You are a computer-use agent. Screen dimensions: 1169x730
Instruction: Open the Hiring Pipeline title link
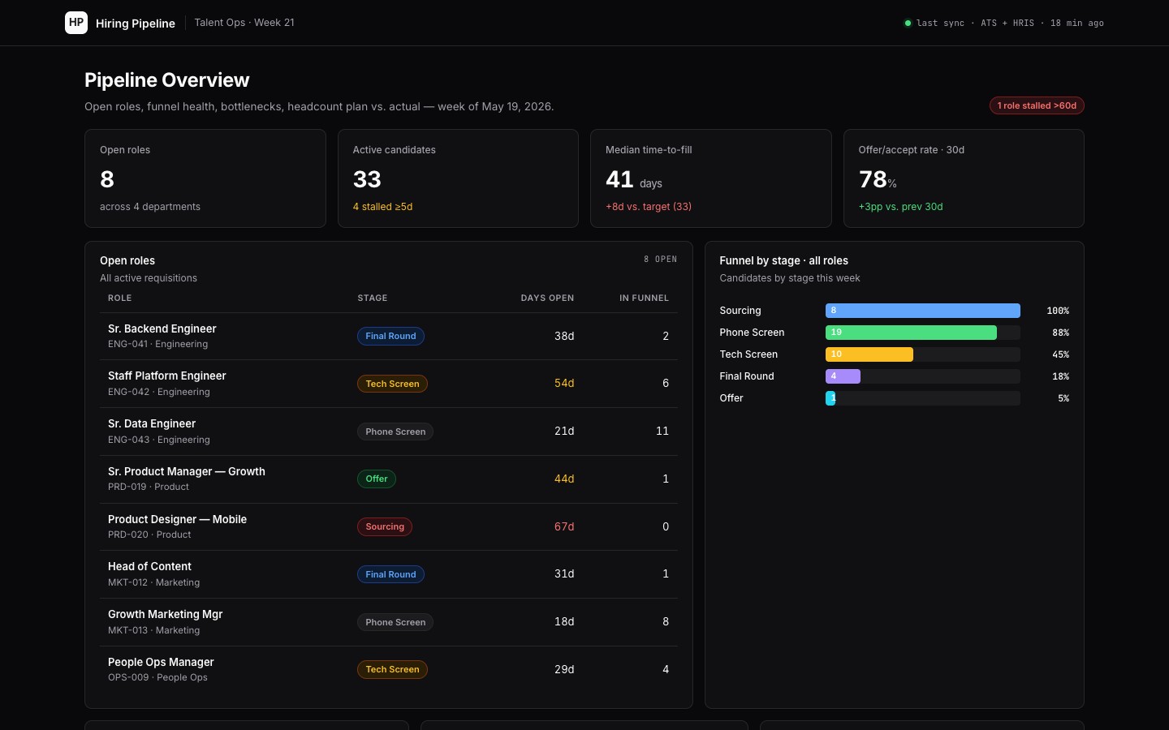pos(136,23)
